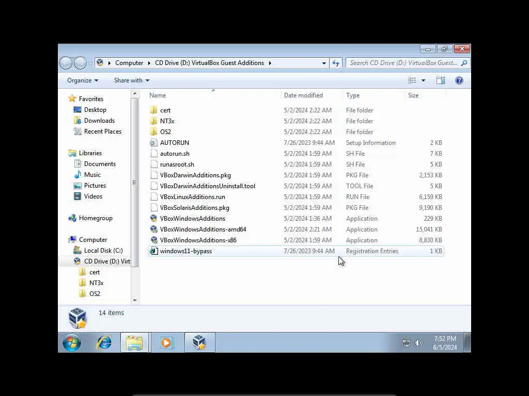
Task: Open address bar history dropdown arrow
Action: (324, 63)
